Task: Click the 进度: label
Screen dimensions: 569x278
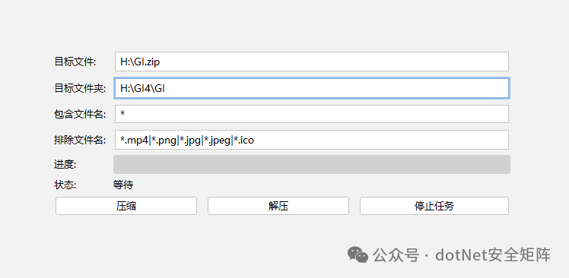Action: pyautogui.click(x=65, y=165)
